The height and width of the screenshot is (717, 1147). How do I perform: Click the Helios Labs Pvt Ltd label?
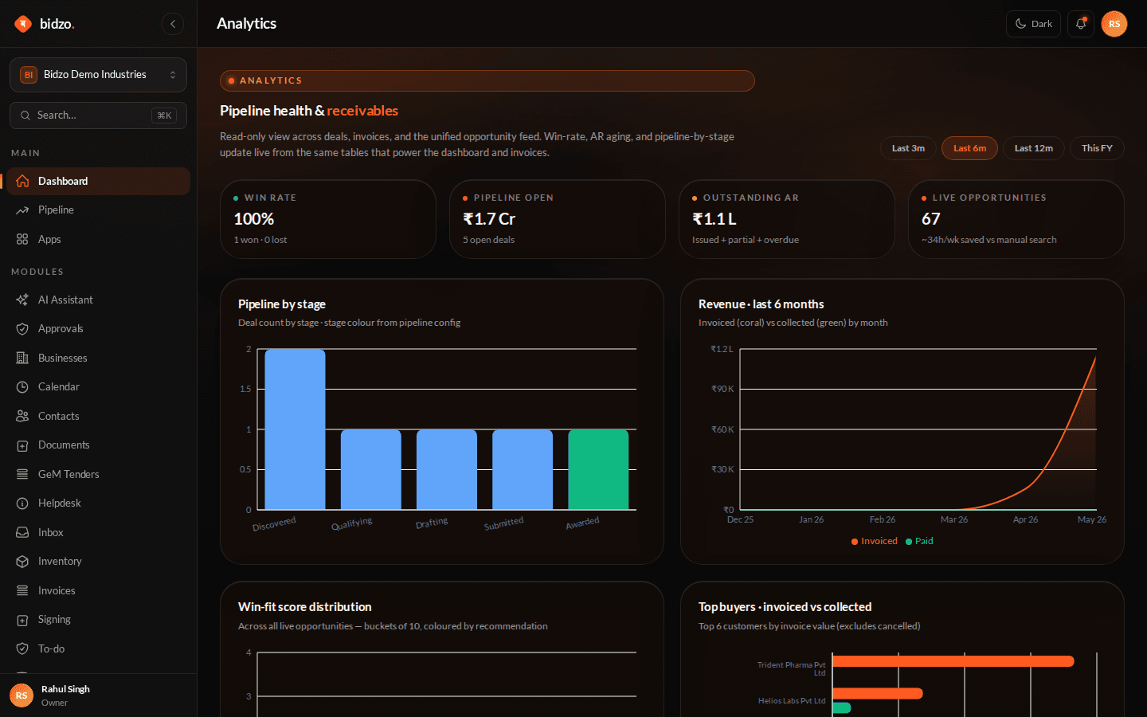coord(792,701)
